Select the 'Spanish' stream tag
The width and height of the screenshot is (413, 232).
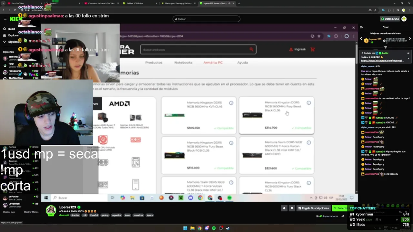[75, 215]
